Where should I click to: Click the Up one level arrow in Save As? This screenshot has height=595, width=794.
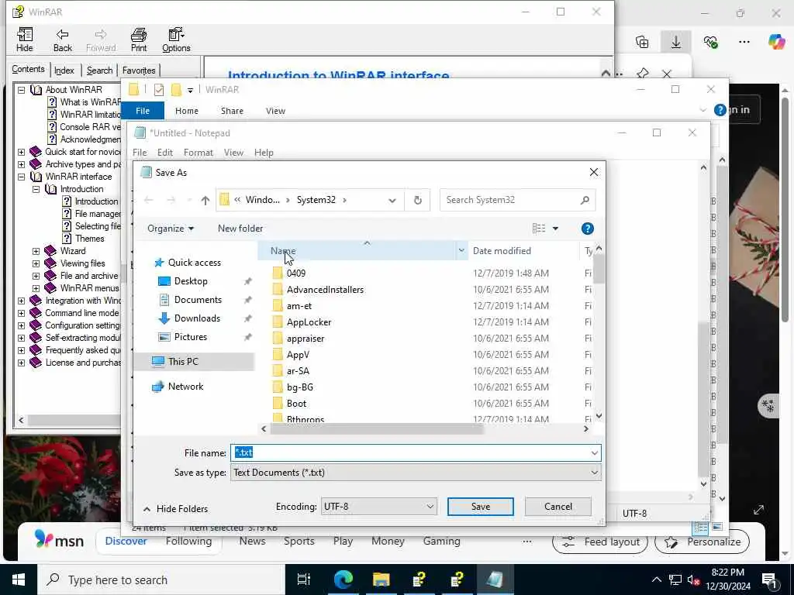pyautogui.click(x=205, y=200)
